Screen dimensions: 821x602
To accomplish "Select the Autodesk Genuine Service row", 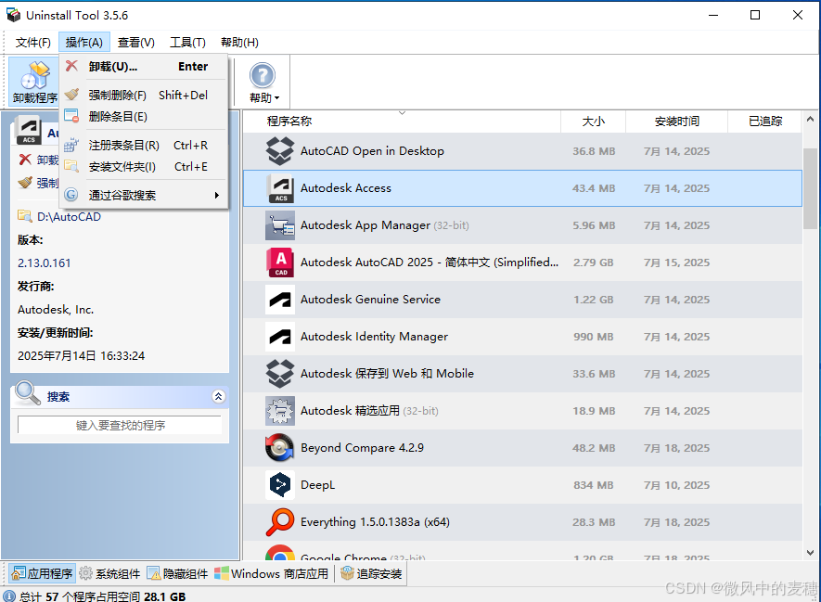I will pyautogui.click(x=522, y=300).
